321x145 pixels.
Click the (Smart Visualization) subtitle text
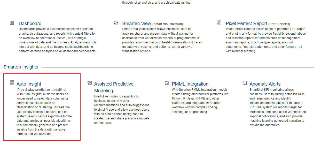(168, 24)
